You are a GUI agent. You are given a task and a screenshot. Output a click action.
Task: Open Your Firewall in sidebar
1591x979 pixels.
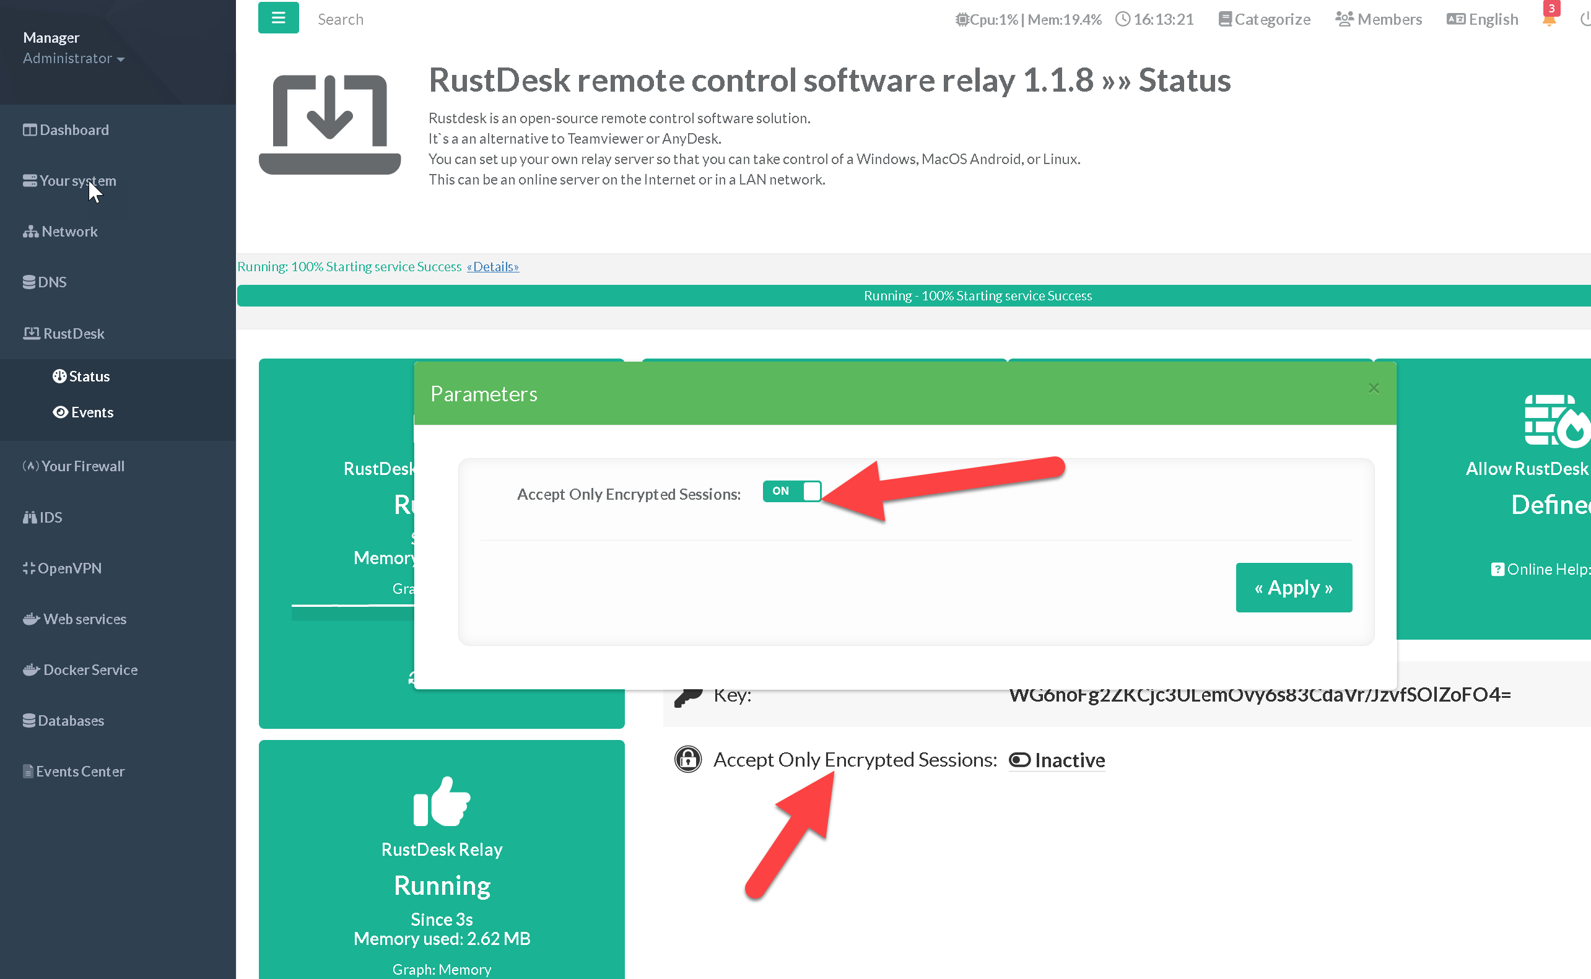(x=82, y=466)
